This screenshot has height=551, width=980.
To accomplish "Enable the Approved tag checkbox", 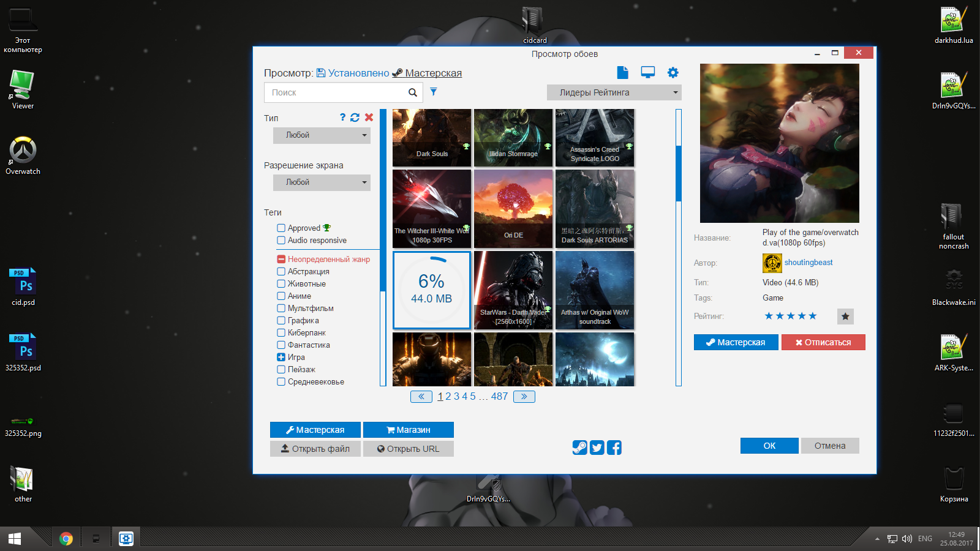I will [281, 228].
